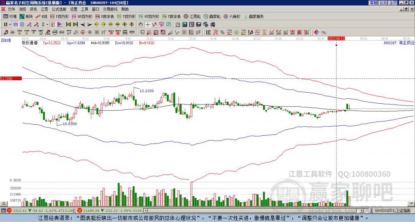Click the Dn=10.0102 indicator value
Image resolution: width=415 pixels, height=222 pixels.
tap(124, 43)
